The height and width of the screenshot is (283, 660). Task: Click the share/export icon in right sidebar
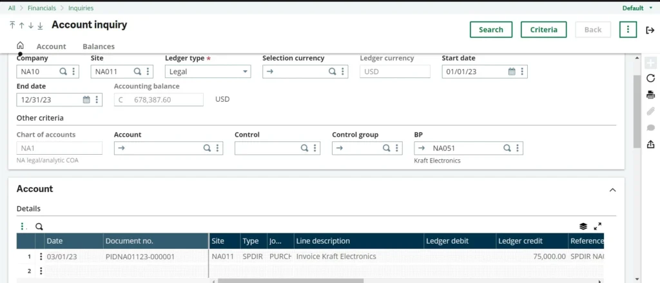[x=650, y=144]
